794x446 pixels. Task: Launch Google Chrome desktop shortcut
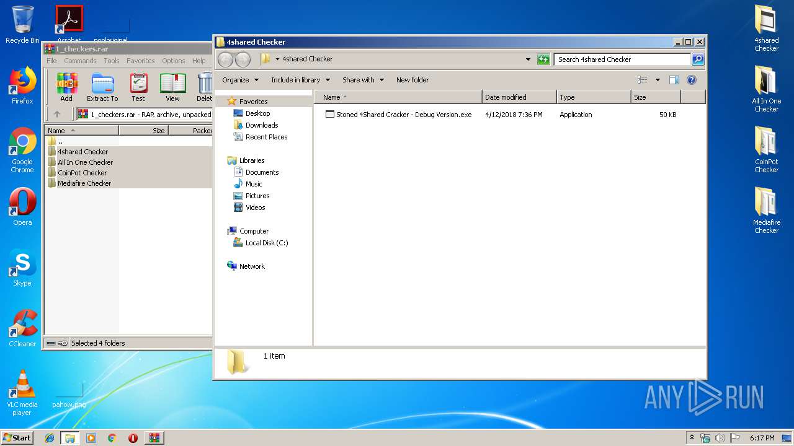click(22, 150)
